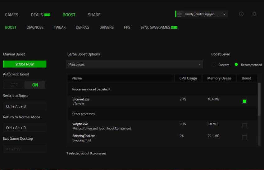Click '1 selected out of 8 processes' text

[86, 153]
